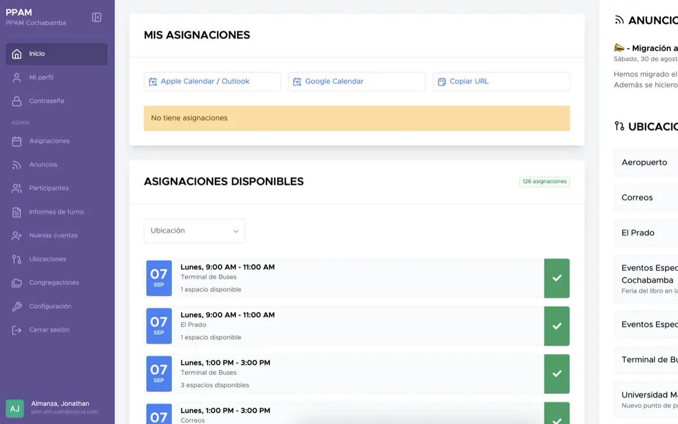Click the route icon beside UBICACIONES heading

pos(619,126)
